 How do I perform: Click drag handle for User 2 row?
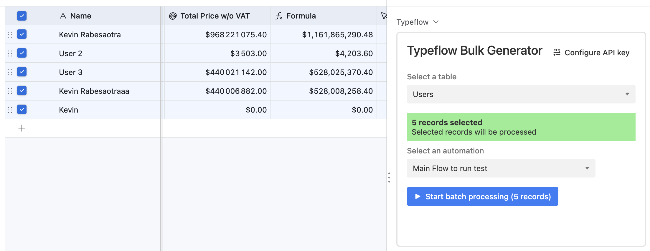[x=10, y=53]
